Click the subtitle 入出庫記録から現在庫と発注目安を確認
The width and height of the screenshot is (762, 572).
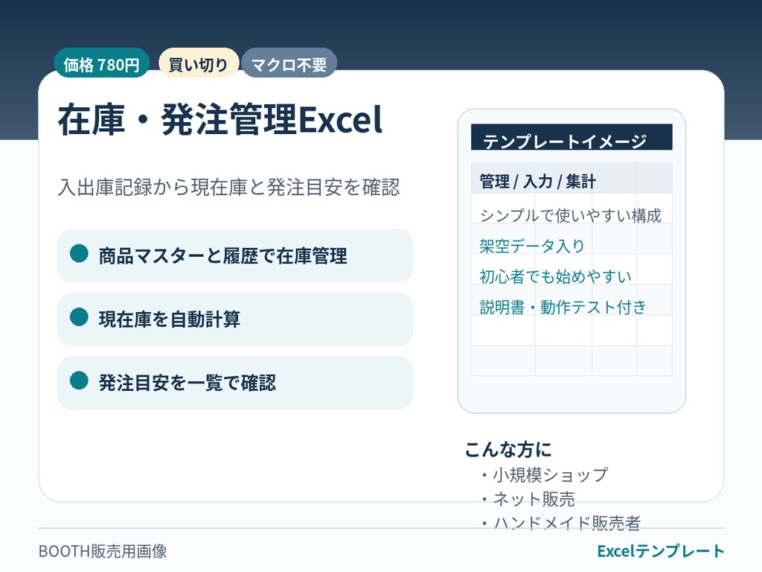[229, 187]
